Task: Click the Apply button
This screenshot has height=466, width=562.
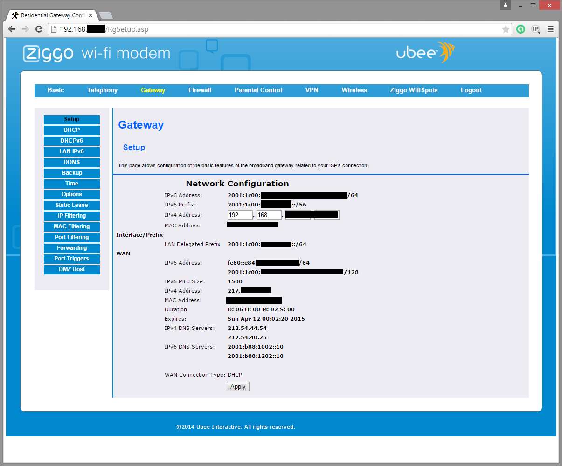Action: click(238, 387)
